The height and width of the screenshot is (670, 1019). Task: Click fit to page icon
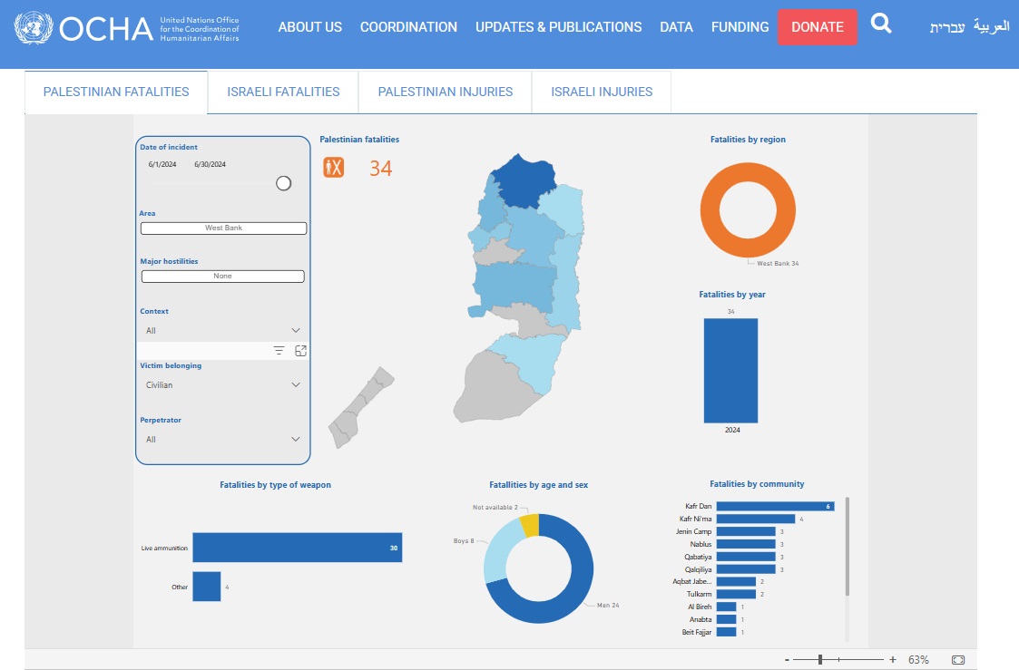coord(957,659)
